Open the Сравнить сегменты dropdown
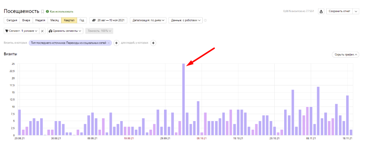Image resolution: width=366 pixels, height=148 pixels. pyautogui.click(x=65, y=31)
